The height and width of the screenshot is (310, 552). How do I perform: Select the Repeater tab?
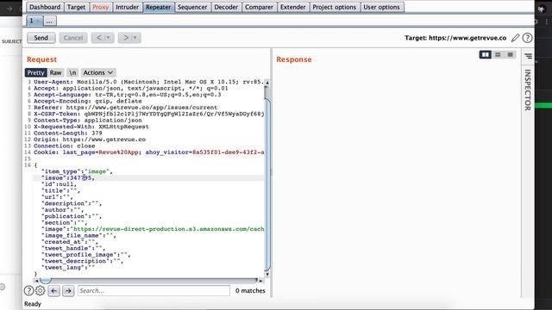coord(159,7)
